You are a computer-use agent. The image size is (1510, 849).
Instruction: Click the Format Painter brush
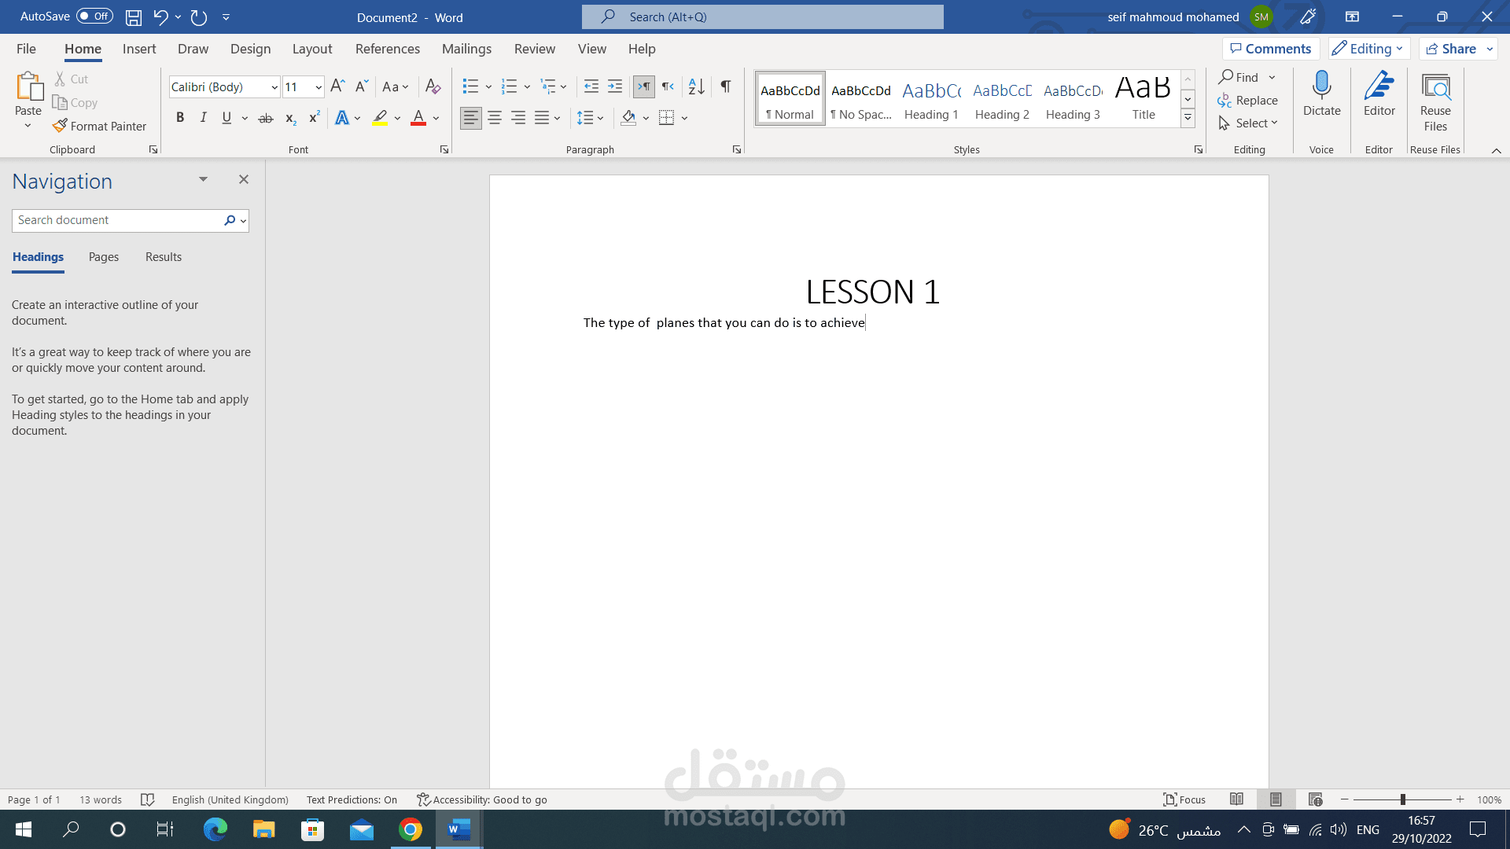(x=99, y=126)
